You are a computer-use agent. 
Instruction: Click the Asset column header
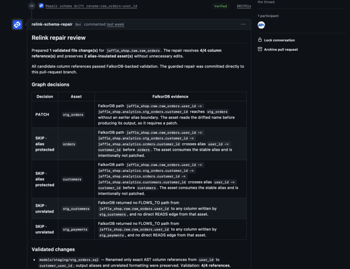pyautogui.click(x=76, y=97)
